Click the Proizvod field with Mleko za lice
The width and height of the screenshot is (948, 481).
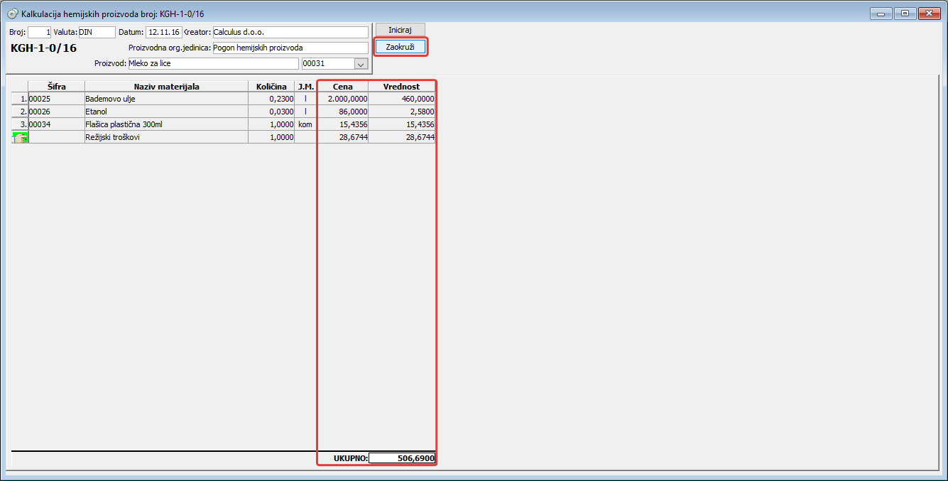click(213, 63)
